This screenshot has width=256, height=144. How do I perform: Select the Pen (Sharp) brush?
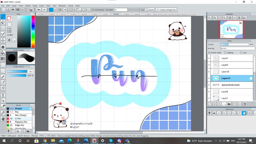coord(19,115)
